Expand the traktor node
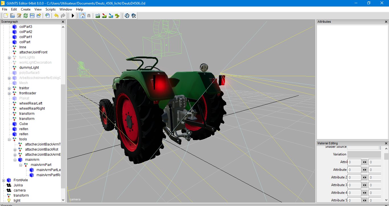The image size is (389, 206). pos(9,88)
